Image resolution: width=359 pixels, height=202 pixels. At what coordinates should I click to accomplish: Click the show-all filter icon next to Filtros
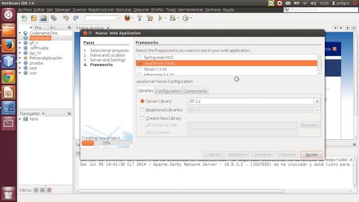pos(36,190)
